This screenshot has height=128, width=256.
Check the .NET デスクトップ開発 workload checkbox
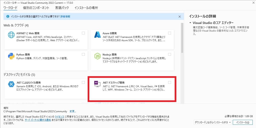coord(170,82)
